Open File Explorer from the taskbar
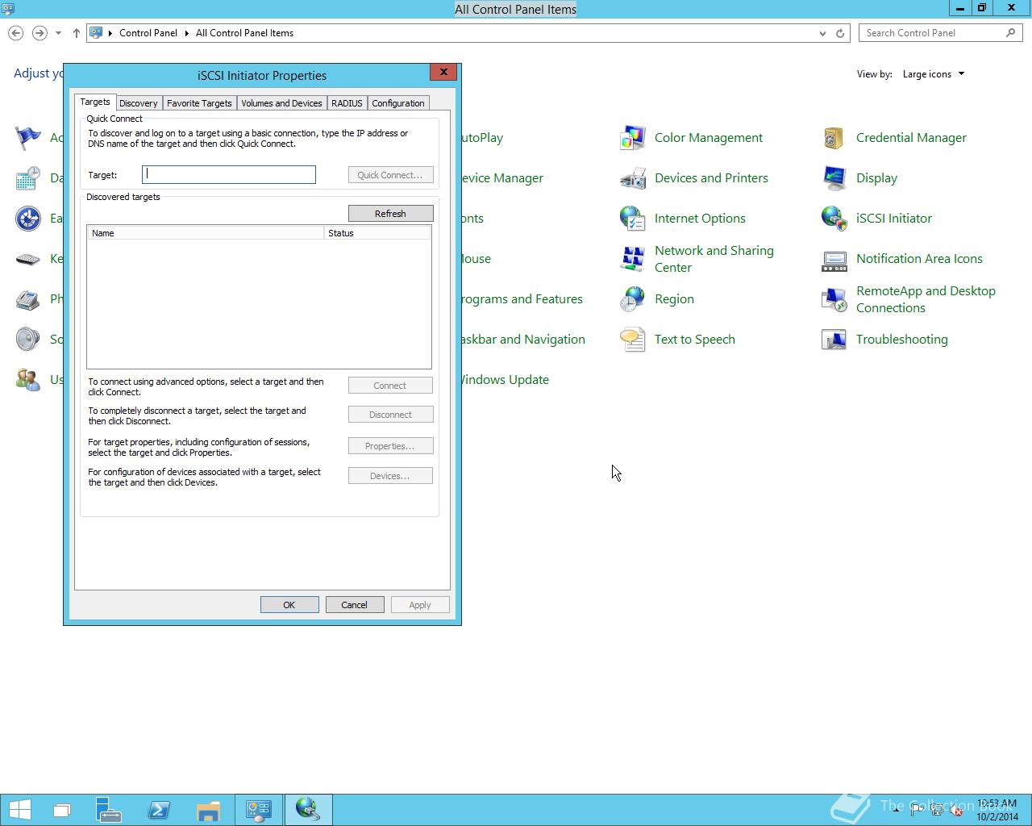1032x826 pixels. point(208,809)
